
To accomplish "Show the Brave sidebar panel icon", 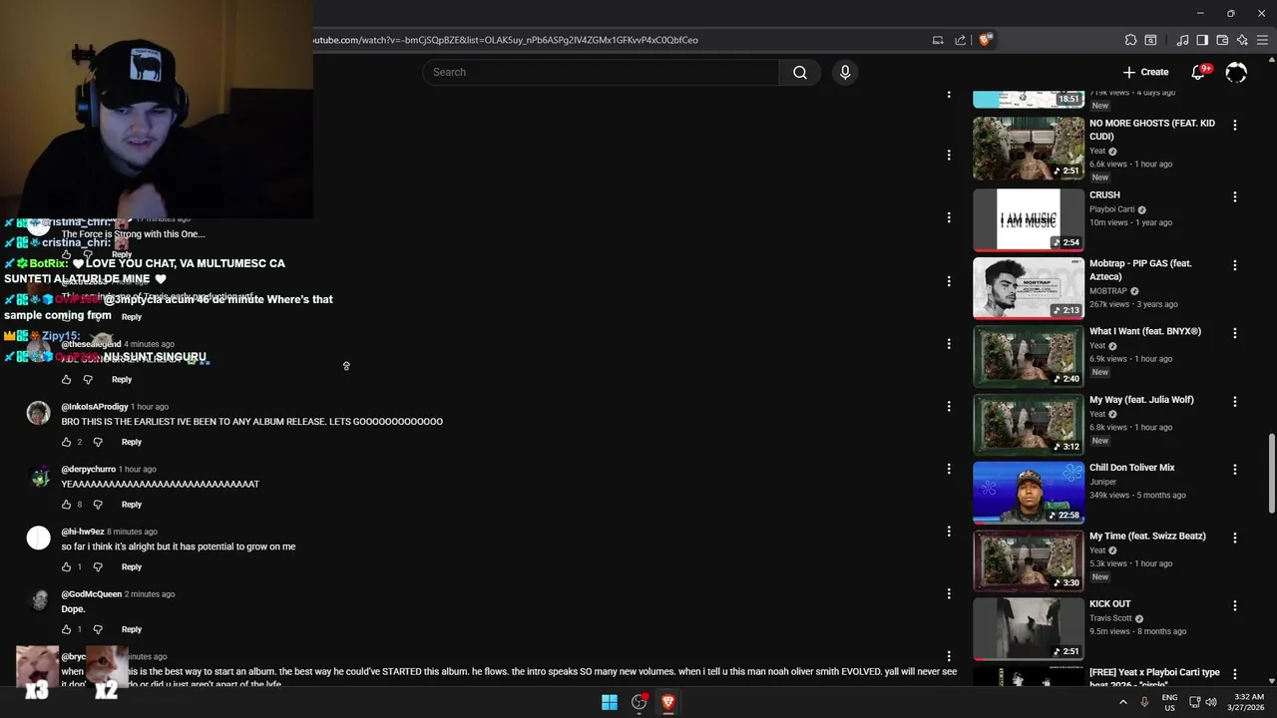I will click(1202, 40).
